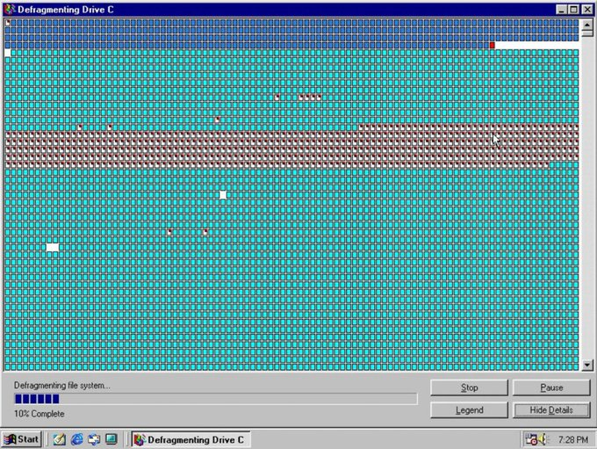Minimize the Defragmenting Drive C window
The image size is (597, 449).
point(561,10)
